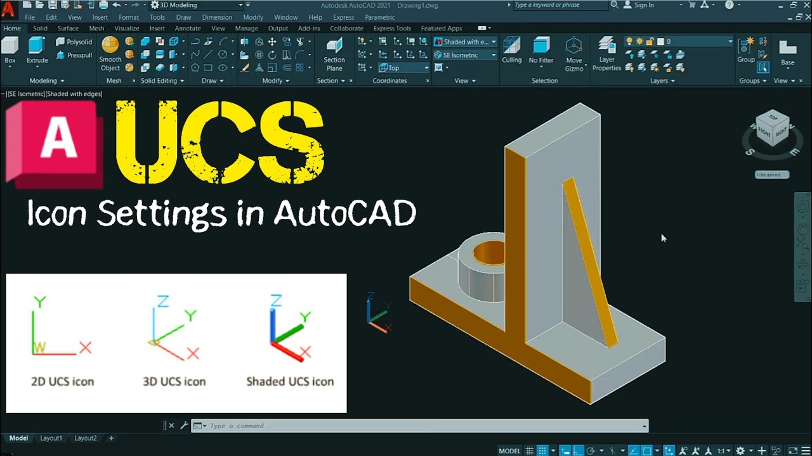
Task: Click the Smooth Object mesh tool
Action: pos(110,54)
